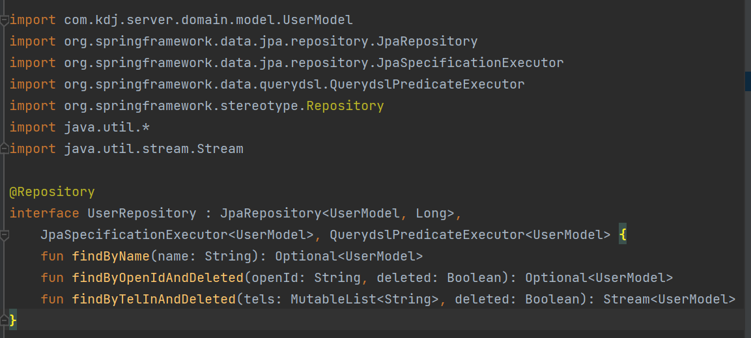Click import keyword on the java.util.* line
This screenshot has height=338, width=751.
point(33,128)
